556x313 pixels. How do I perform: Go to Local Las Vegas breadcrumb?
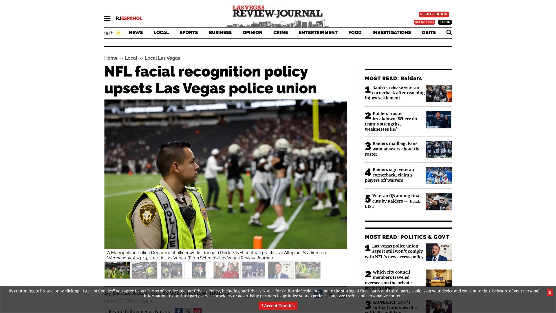pyautogui.click(x=162, y=58)
